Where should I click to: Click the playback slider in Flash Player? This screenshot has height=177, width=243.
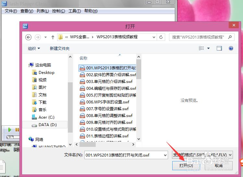click(x=10, y=137)
